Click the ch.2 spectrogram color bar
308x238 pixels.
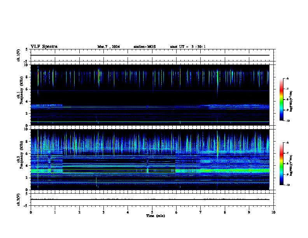[281, 164]
